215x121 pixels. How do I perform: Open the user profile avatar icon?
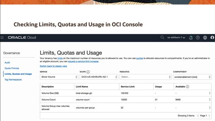(212, 38)
